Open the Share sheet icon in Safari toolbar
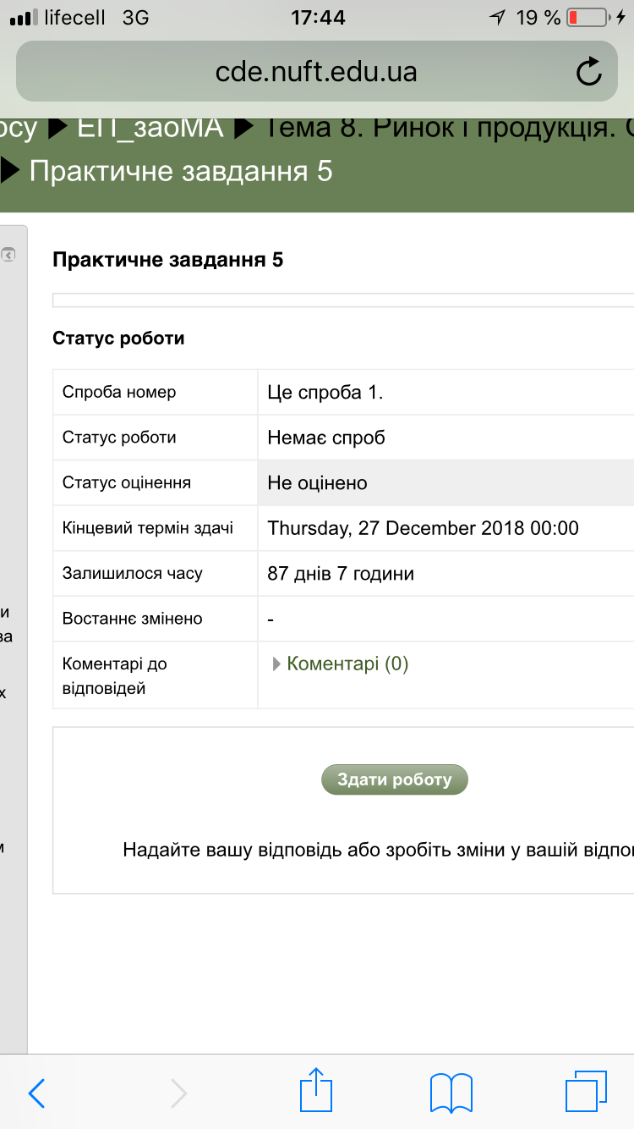 click(315, 1091)
